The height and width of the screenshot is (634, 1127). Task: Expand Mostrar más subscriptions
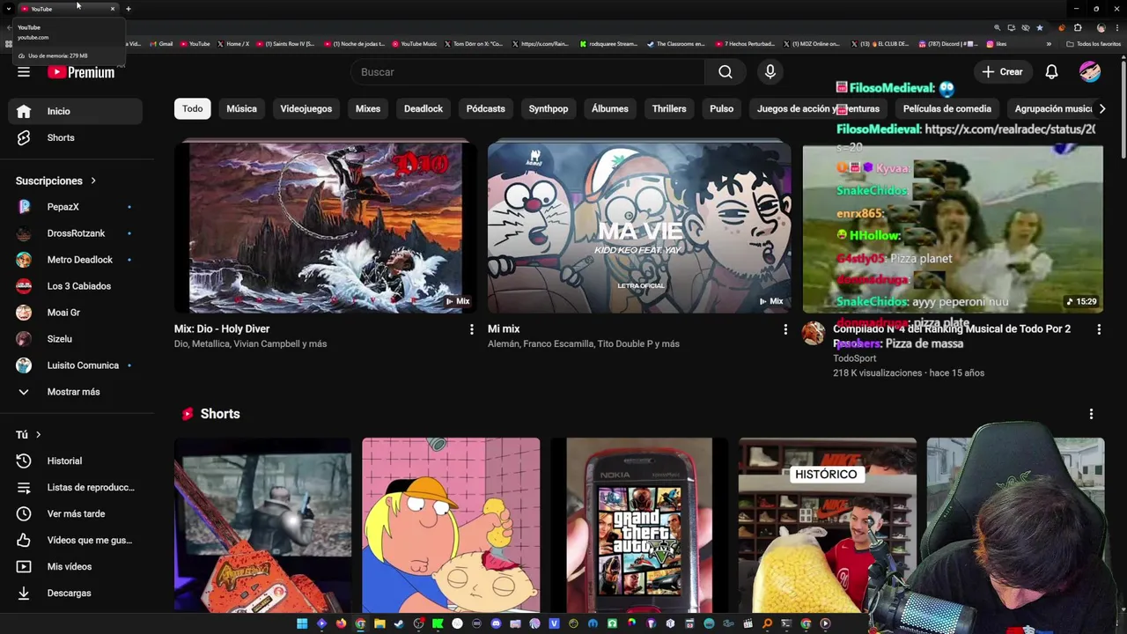[x=75, y=392]
